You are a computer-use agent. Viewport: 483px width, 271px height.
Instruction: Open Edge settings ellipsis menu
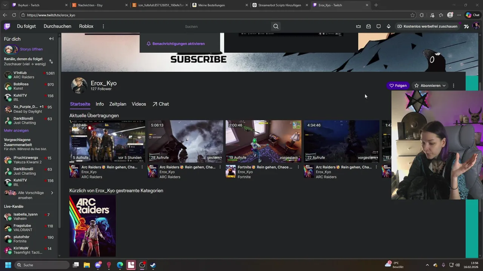[459, 15]
